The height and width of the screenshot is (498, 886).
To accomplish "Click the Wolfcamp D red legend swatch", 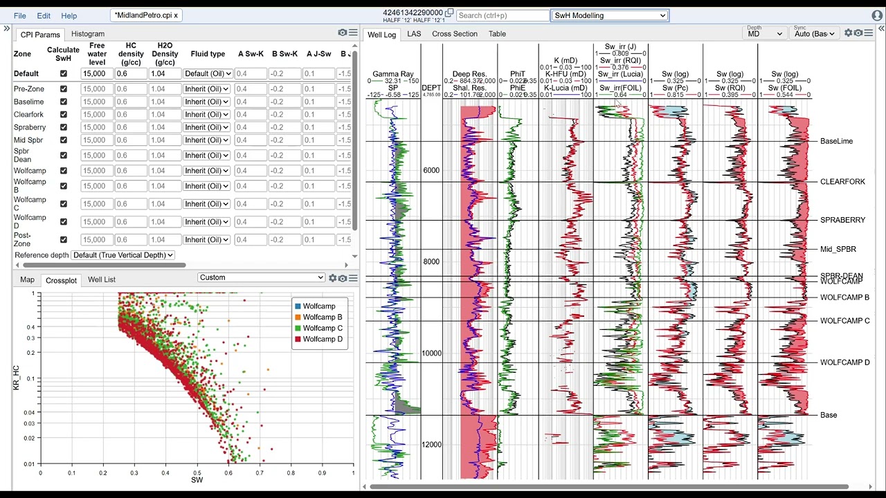I will [298, 339].
